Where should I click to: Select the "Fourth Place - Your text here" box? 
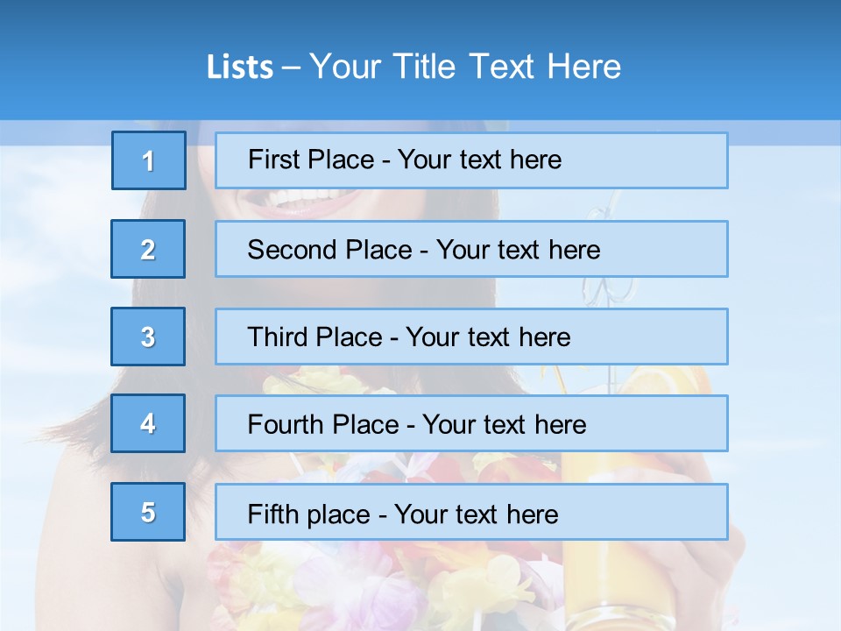point(471,424)
